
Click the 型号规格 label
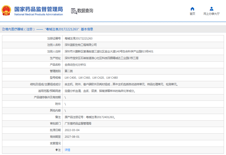(55, 78)
